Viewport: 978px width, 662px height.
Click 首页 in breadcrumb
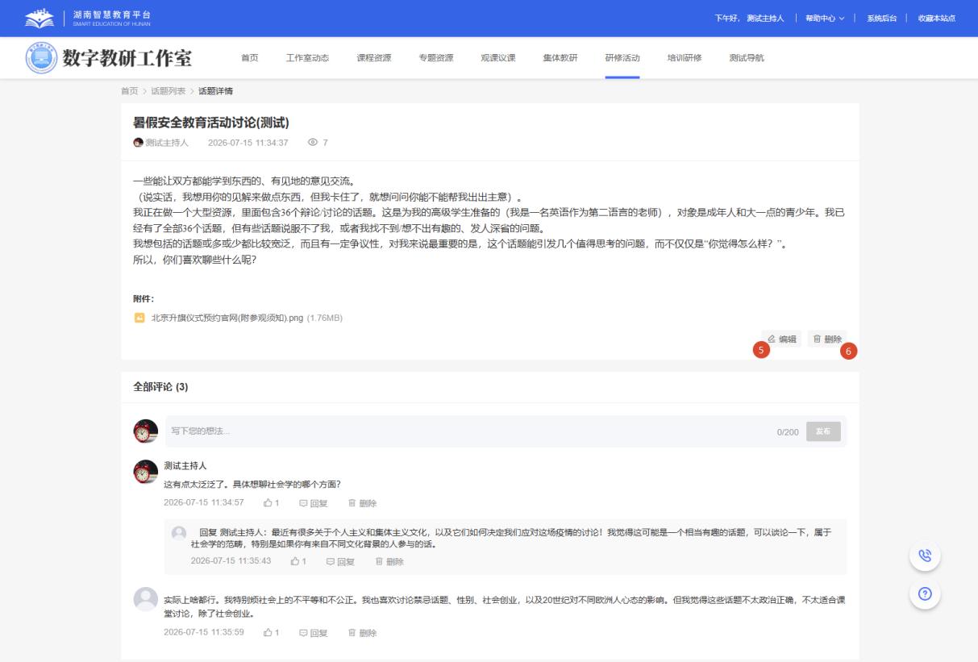pyautogui.click(x=129, y=90)
